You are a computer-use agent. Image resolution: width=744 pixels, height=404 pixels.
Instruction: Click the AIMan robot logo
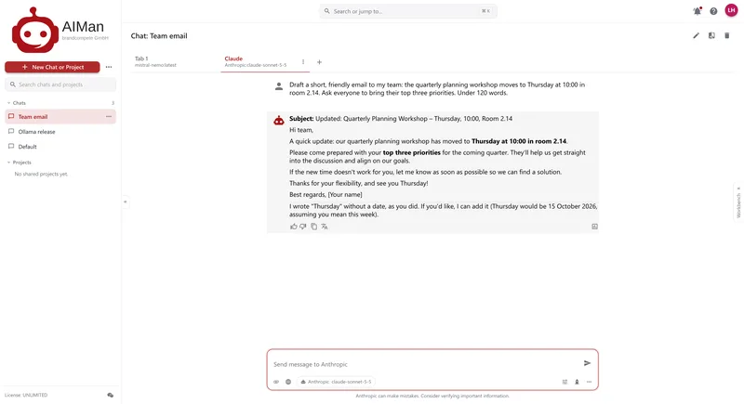point(35,31)
